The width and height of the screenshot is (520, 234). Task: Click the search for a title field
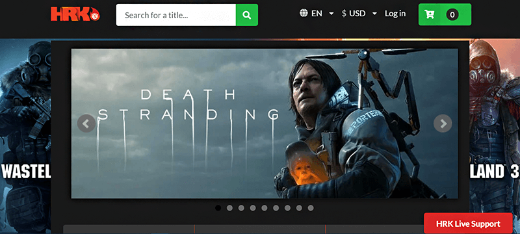[x=175, y=15]
